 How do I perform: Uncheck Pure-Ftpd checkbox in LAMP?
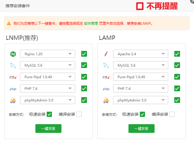(177, 77)
